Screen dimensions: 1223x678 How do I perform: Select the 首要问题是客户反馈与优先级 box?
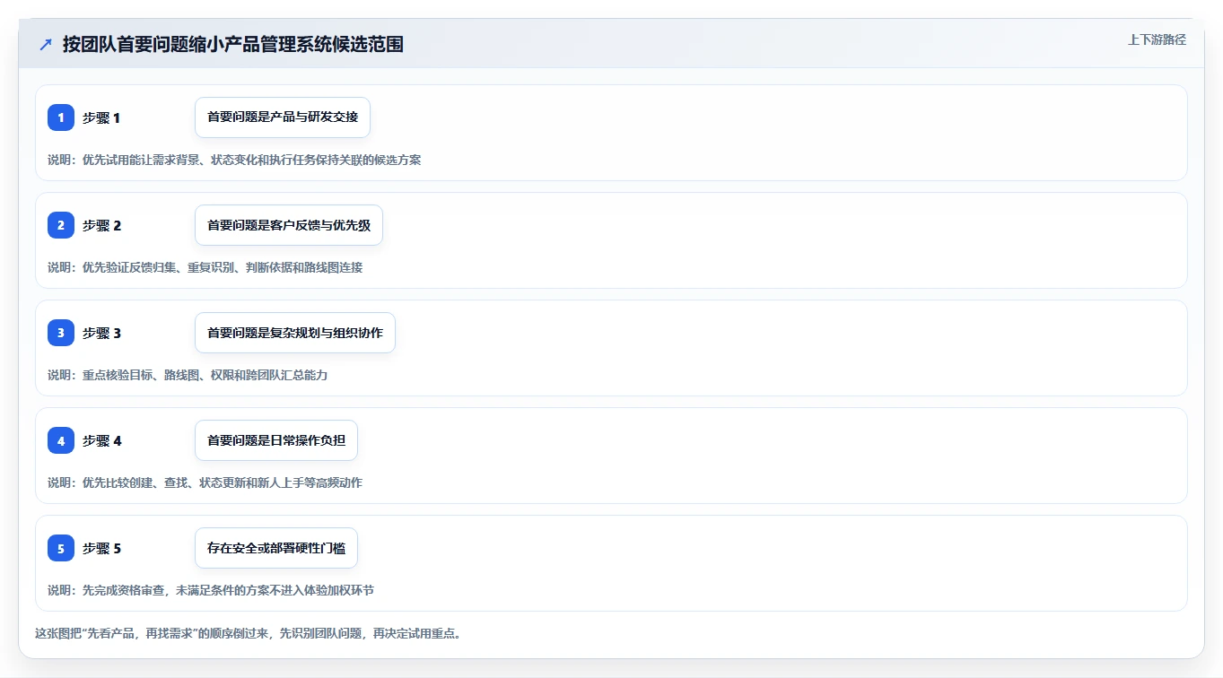[289, 225]
